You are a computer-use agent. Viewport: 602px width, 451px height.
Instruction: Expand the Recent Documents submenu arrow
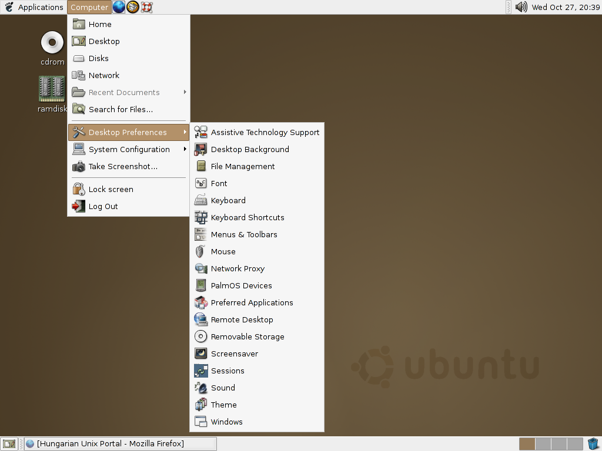[x=185, y=92]
